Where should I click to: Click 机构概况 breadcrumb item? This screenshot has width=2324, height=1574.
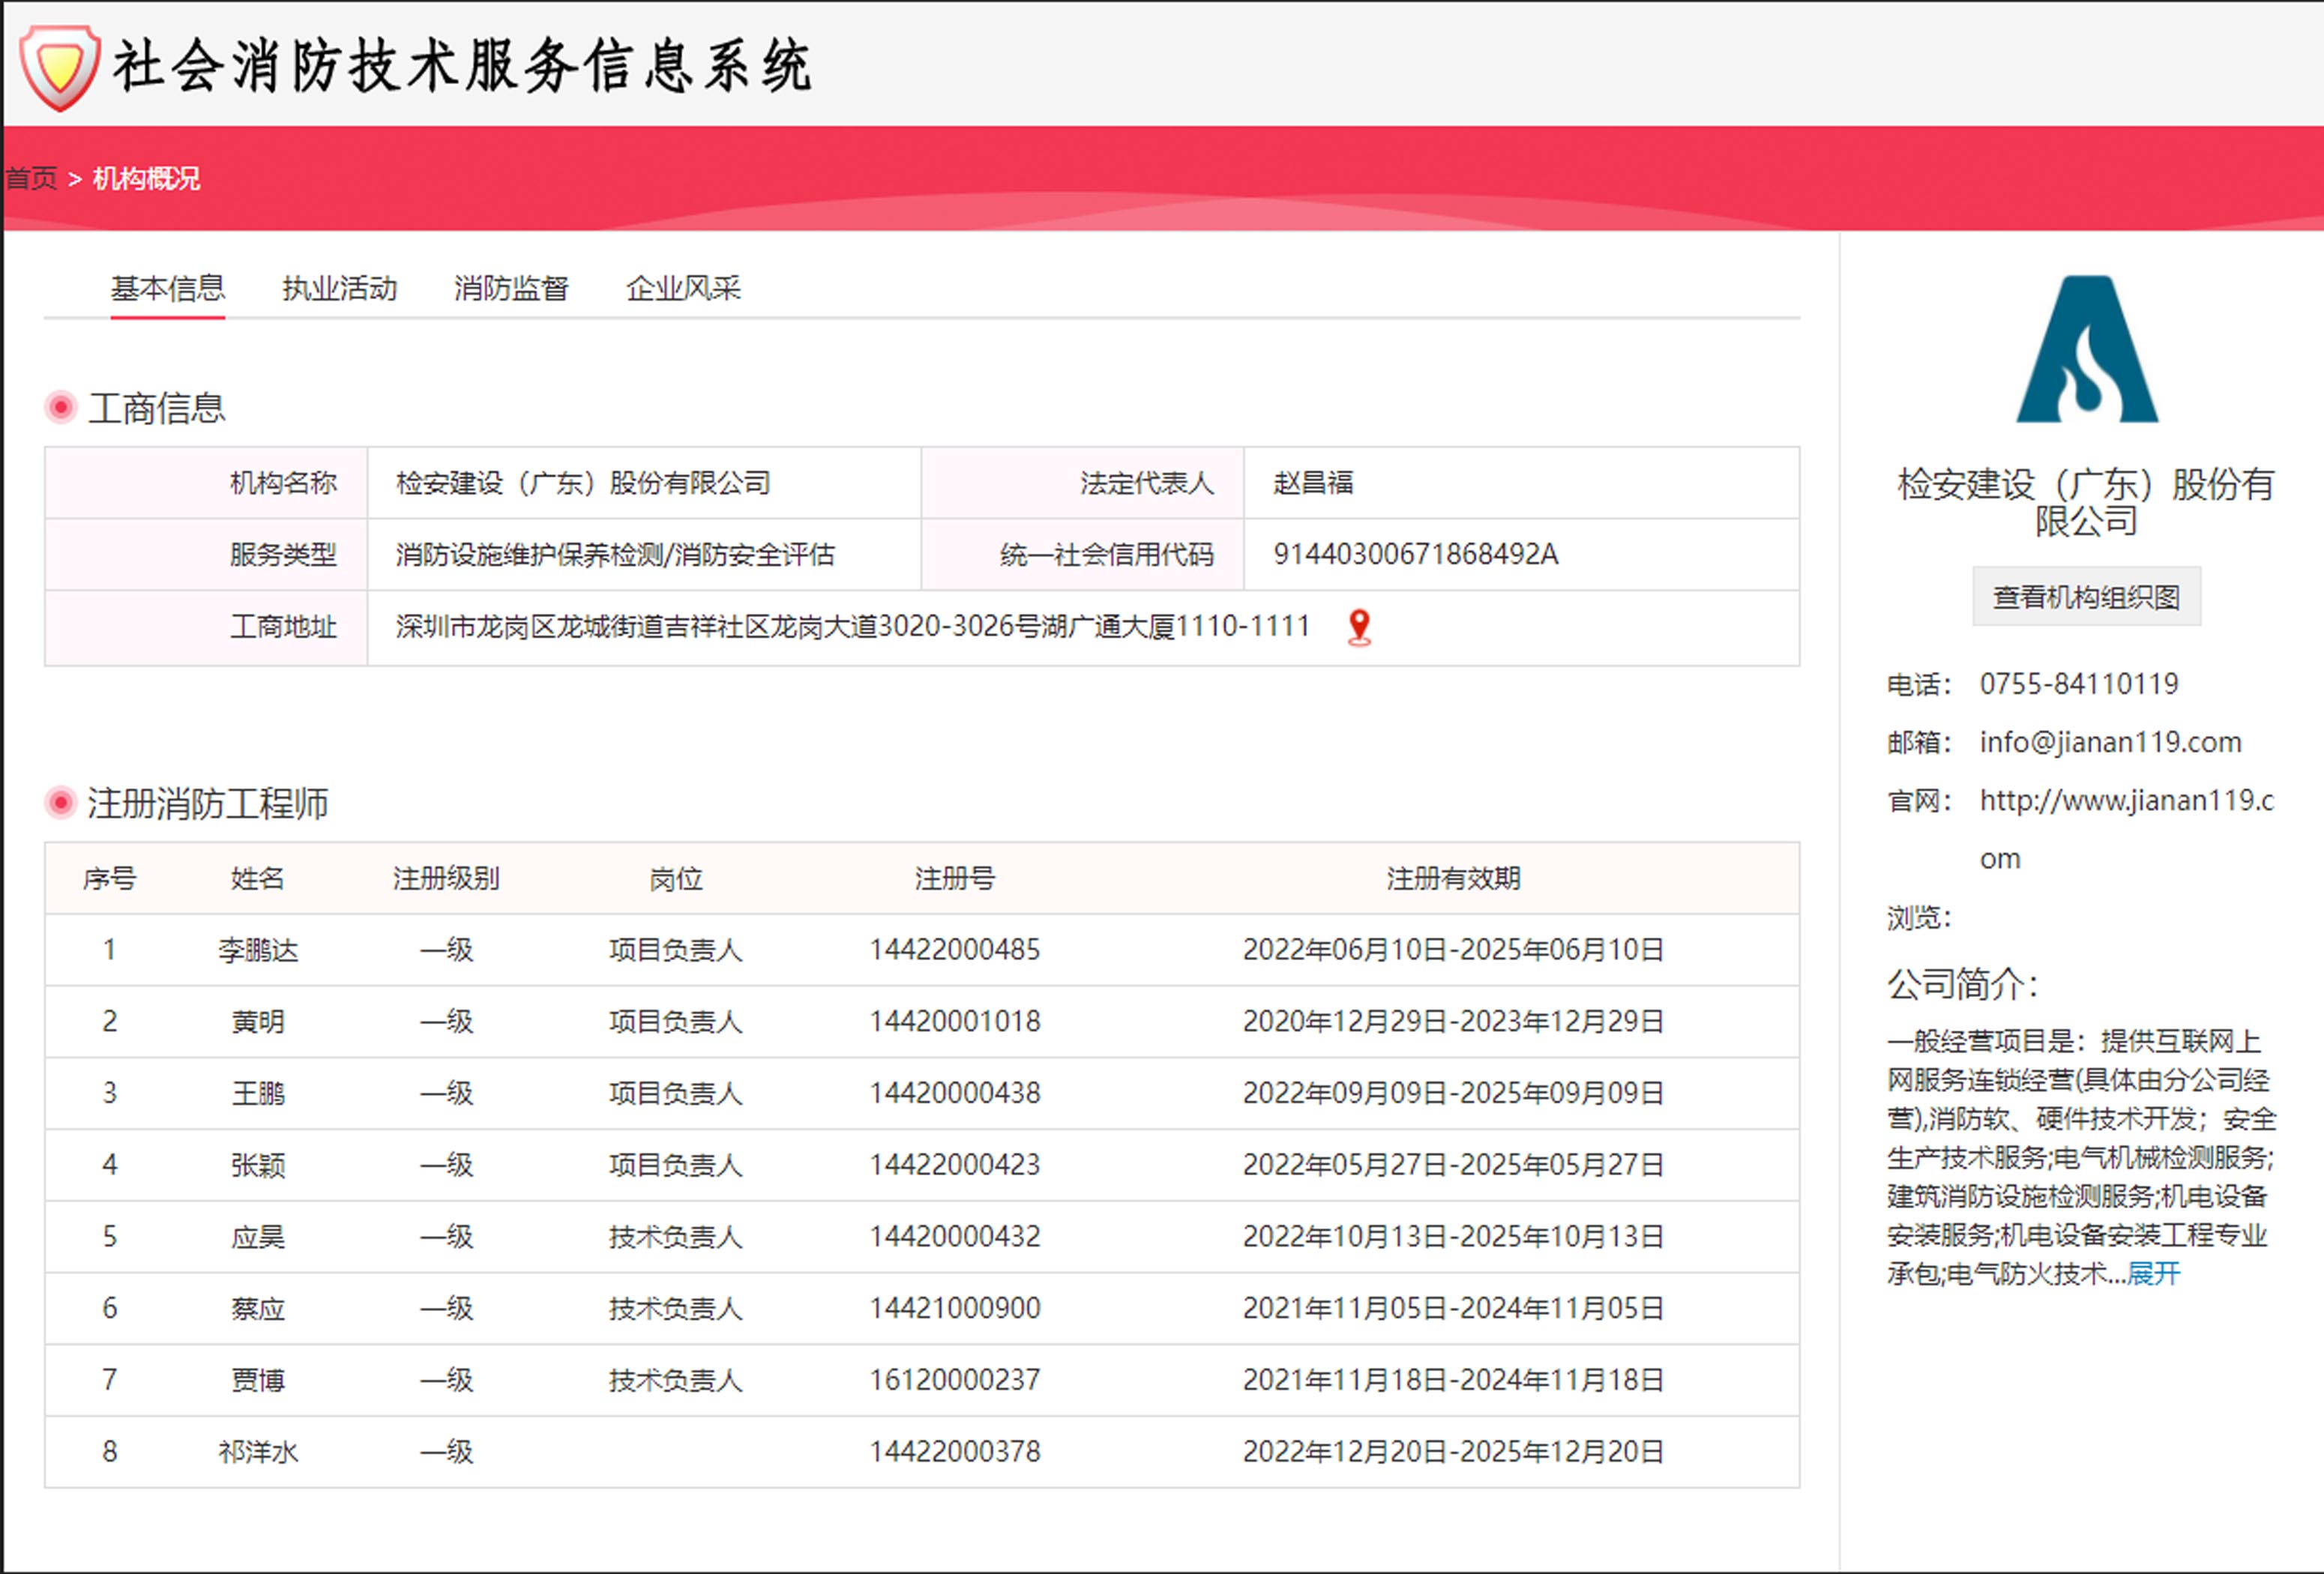pyautogui.click(x=146, y=179)
